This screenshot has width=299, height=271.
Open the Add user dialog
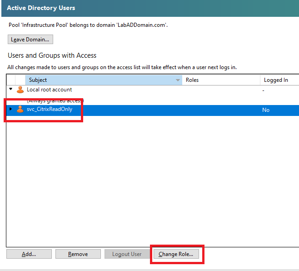(x=29, y=254)
